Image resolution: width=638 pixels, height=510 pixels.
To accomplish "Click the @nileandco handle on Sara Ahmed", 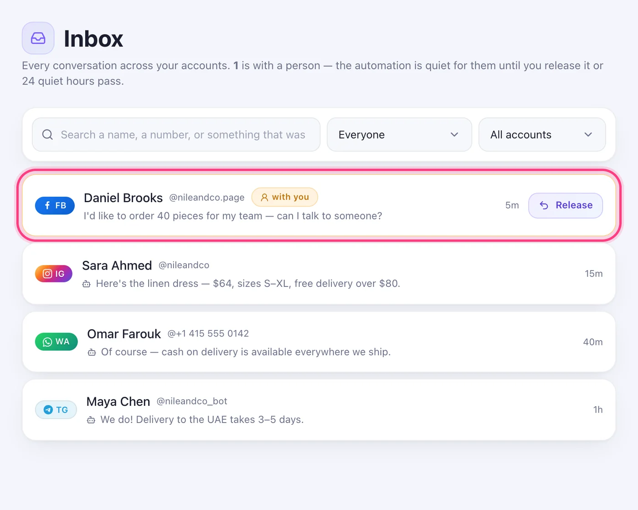I will coord(184,265).
